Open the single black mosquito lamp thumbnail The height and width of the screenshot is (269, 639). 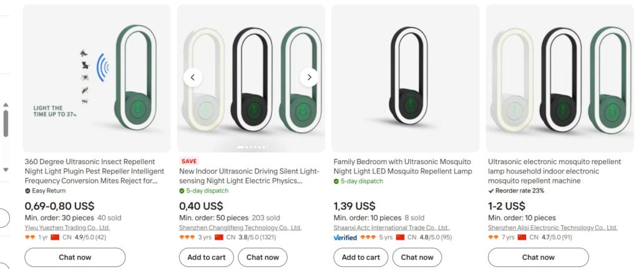coord(406,78)
